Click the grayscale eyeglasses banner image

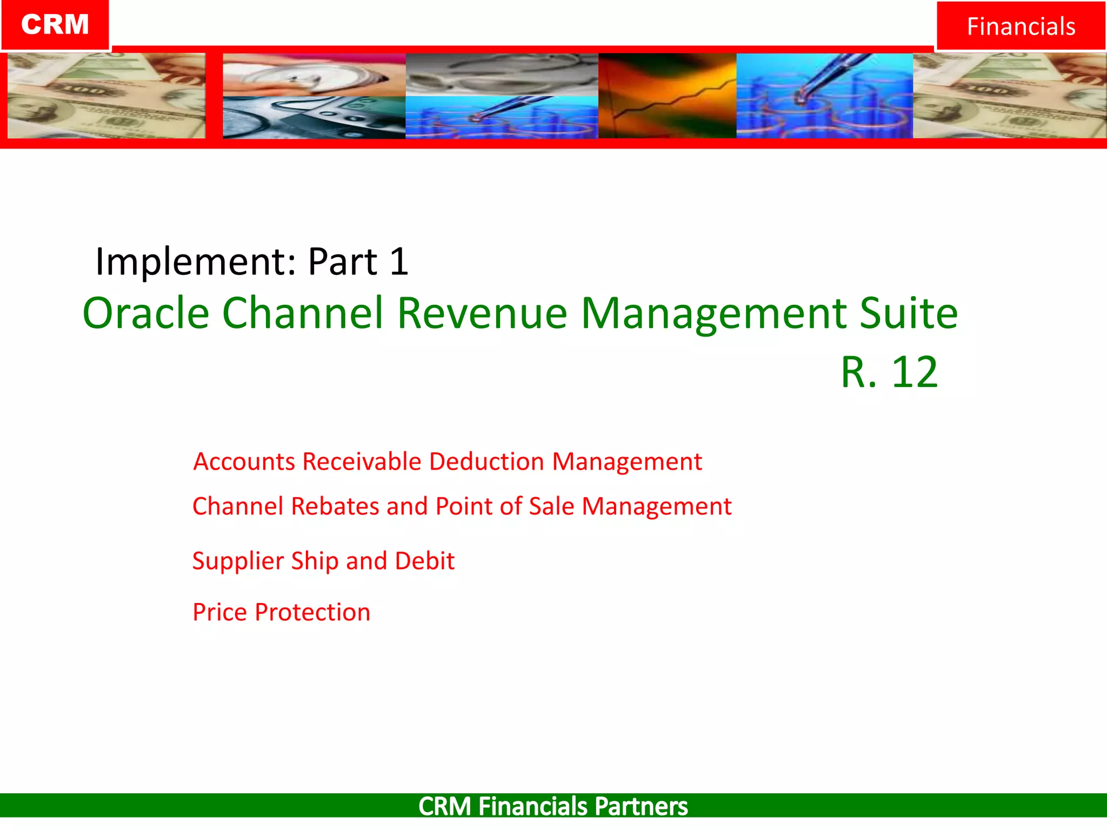[x=502, y=75]
